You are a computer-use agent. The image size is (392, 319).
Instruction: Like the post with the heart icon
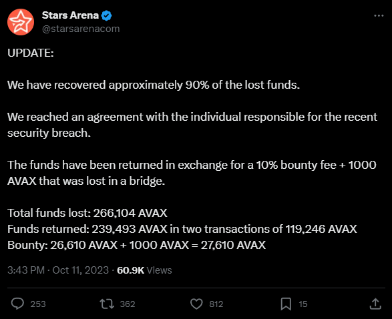[x=196, y=304]
